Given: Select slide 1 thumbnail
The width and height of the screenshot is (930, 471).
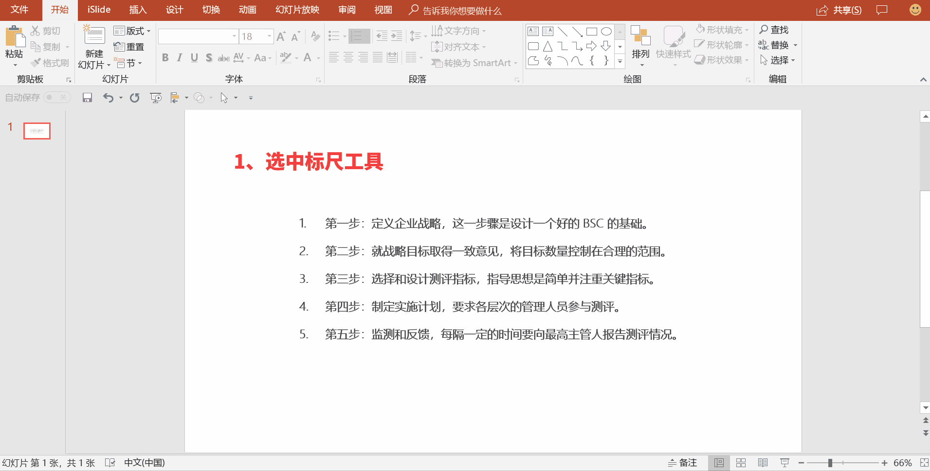Looking at the screenshot, I should pyautogui.click(x=37, y=131).
